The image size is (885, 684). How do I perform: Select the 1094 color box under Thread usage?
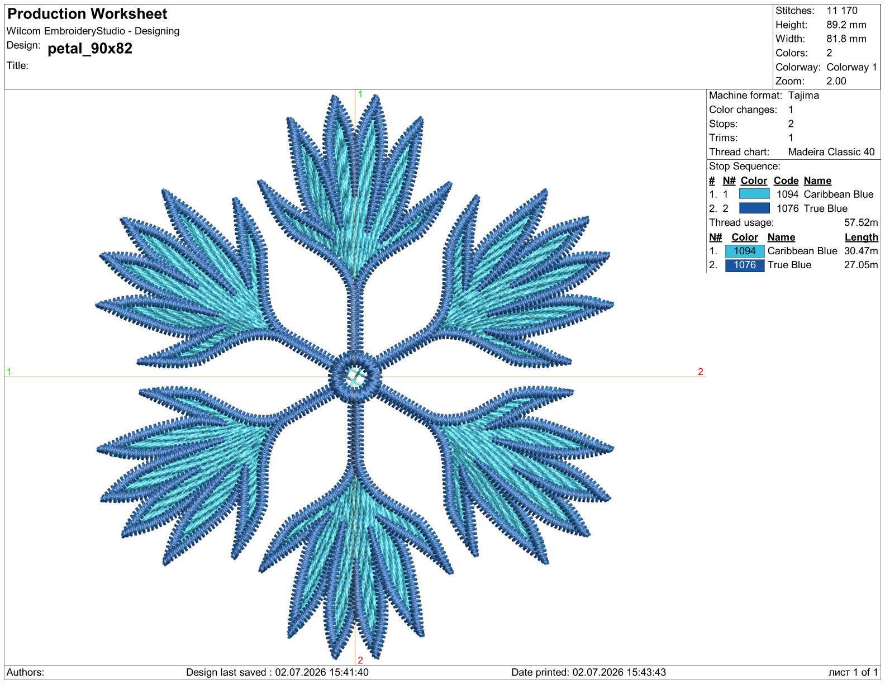point(744,251)
